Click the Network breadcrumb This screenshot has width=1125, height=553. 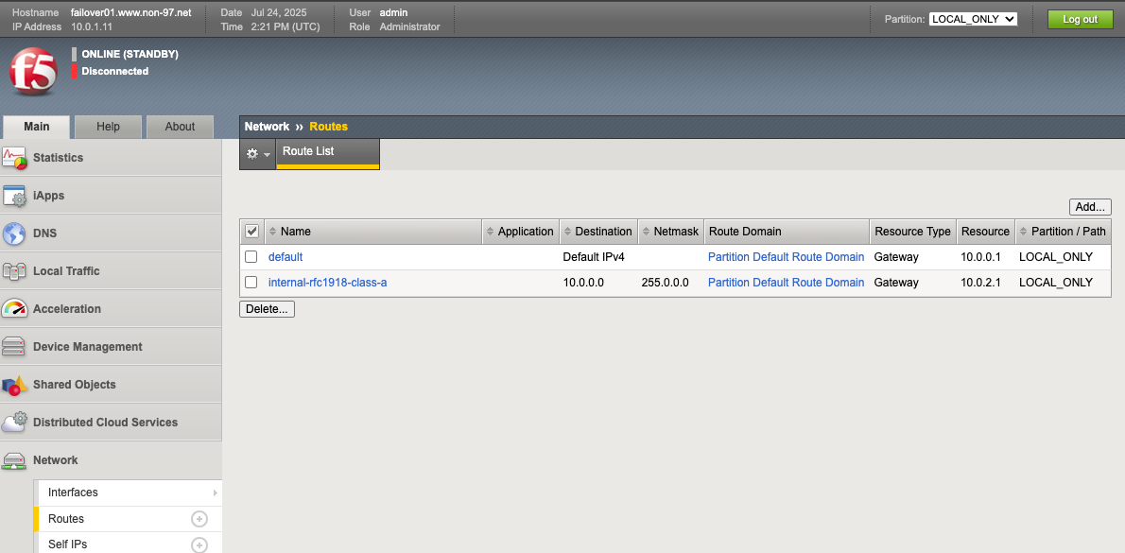[267, 127]
